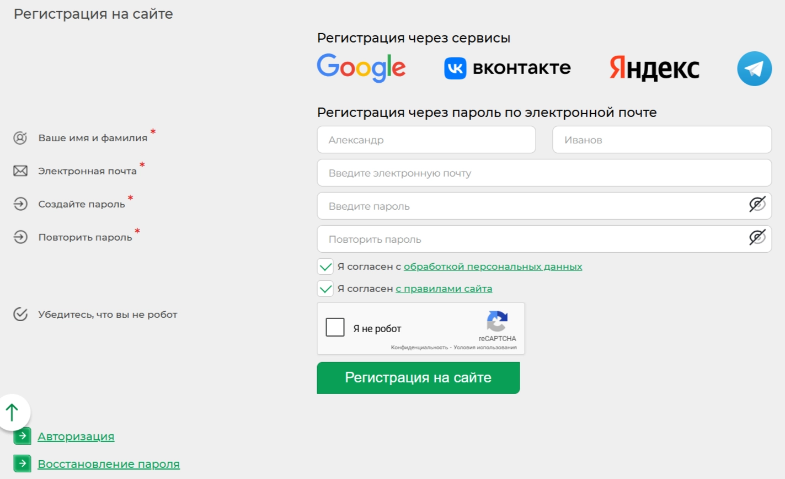Screen dimensions: 785x479
Task: Open the Восстановление пароля link
Action: pos(109,464)
